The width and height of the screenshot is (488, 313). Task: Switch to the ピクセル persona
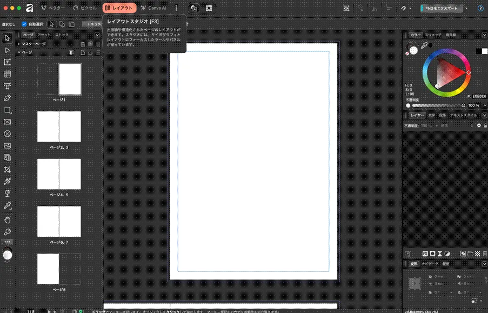pyautogui.click(x=85, y=8)
